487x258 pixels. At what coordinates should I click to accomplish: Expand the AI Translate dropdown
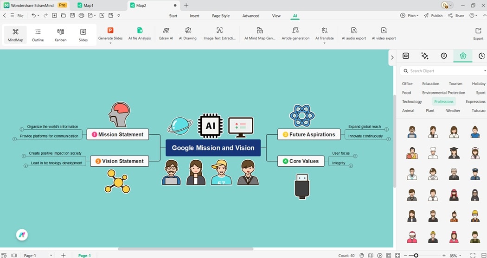325,43
